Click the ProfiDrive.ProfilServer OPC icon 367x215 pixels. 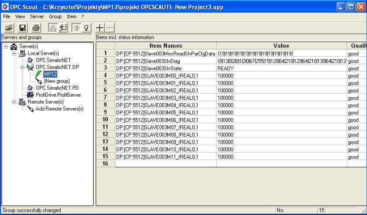[30, 95]
